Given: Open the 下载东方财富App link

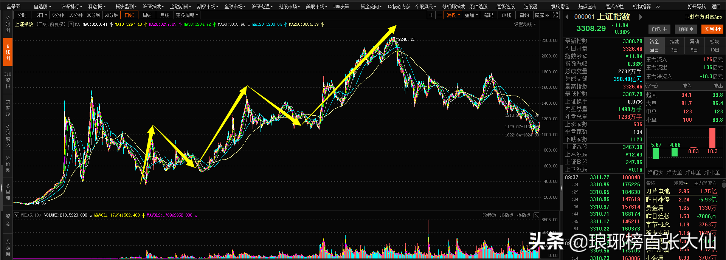Looking at the screenshot, I should pyautogui.click(x=703, y=17).
